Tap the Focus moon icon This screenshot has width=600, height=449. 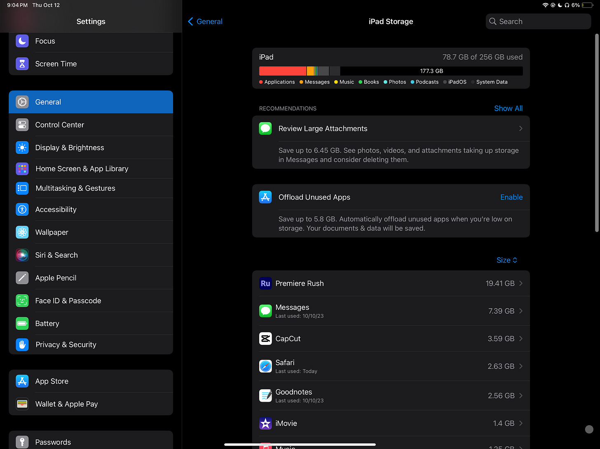click(x=22, y=41)
